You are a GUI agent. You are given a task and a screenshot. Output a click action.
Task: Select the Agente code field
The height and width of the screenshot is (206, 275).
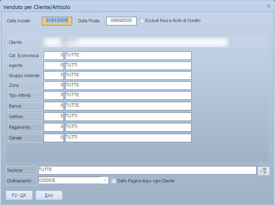pyautogui.click(x=54, y=66)
